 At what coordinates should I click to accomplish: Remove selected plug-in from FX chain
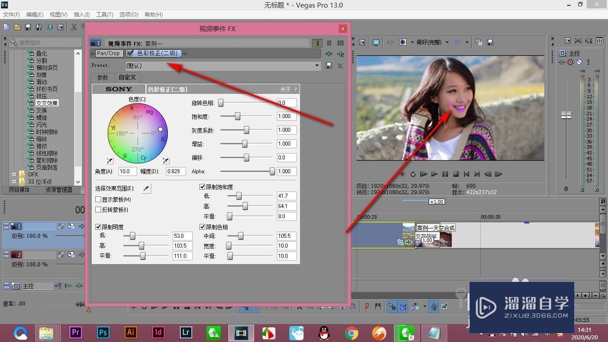click(340, 54)
